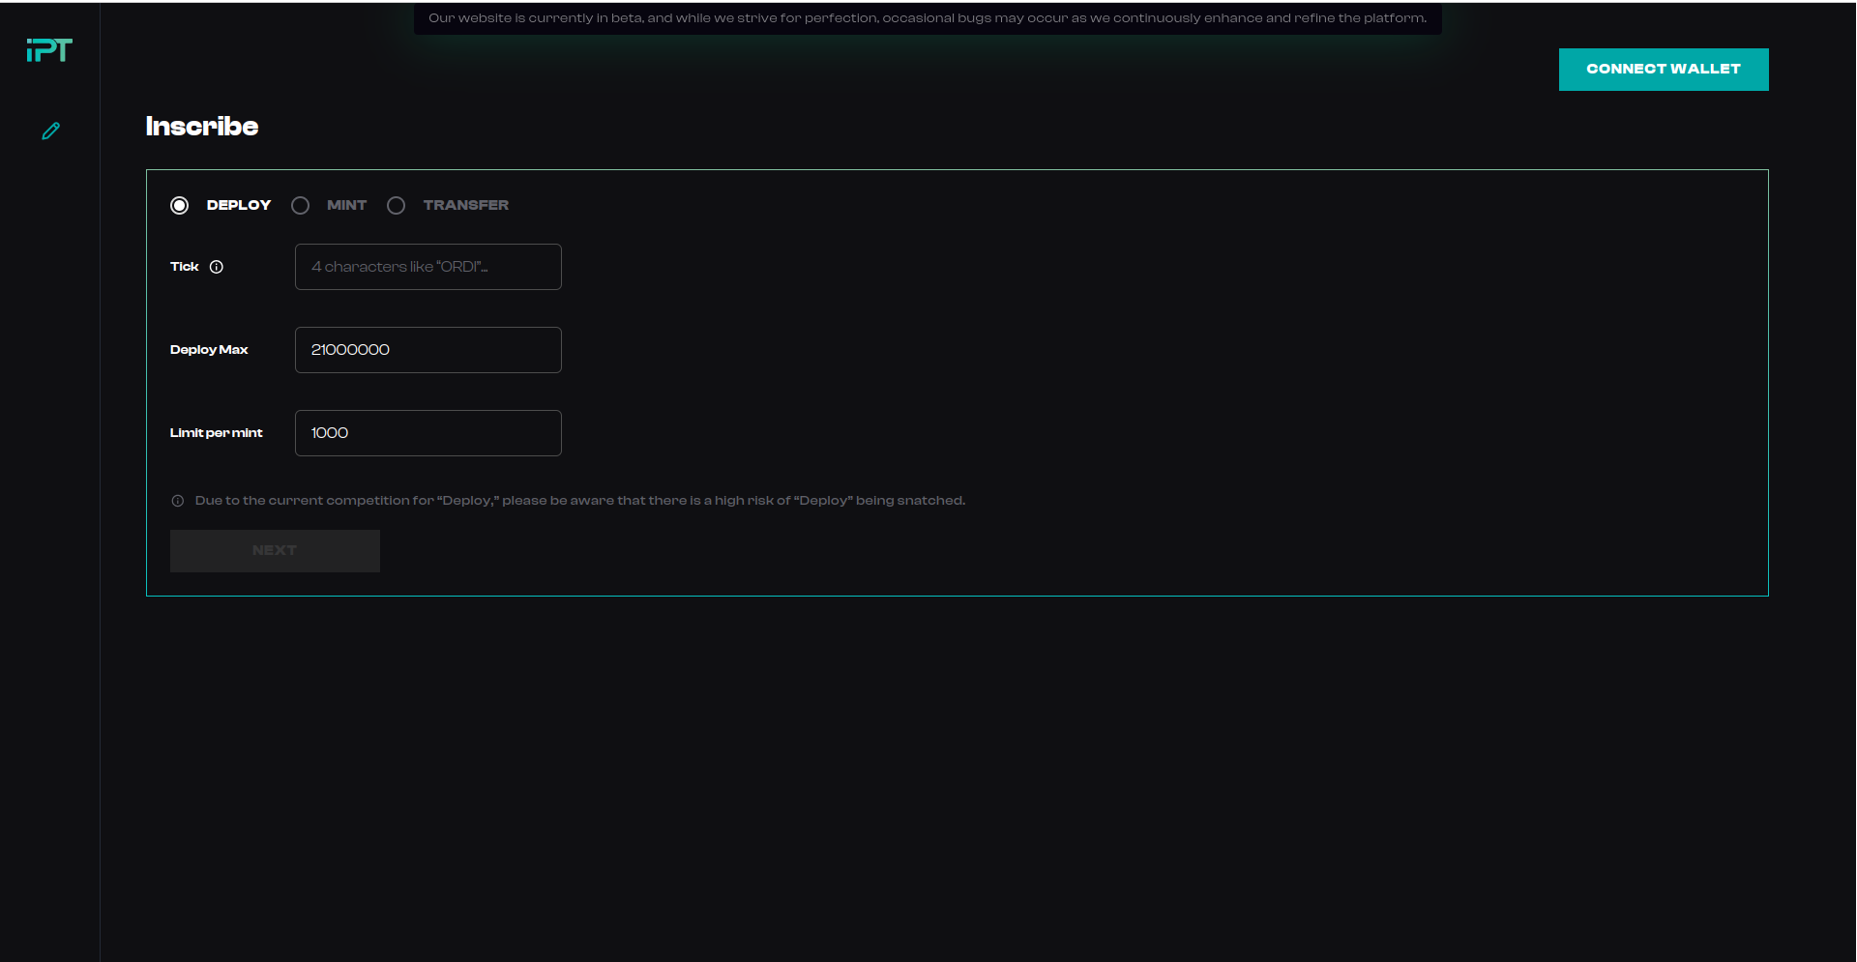Image resolution: width=1857 pixels, height=962 pixels.
Task: Click the Deploy Max field label
Action: [209, 350]
